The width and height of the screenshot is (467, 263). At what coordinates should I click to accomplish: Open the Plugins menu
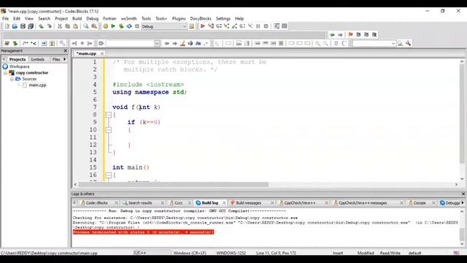[x=179, y=18]
